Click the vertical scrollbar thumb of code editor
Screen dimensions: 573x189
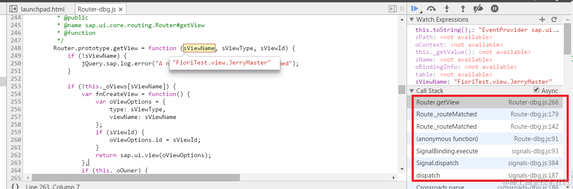click(x=401, y=89)
